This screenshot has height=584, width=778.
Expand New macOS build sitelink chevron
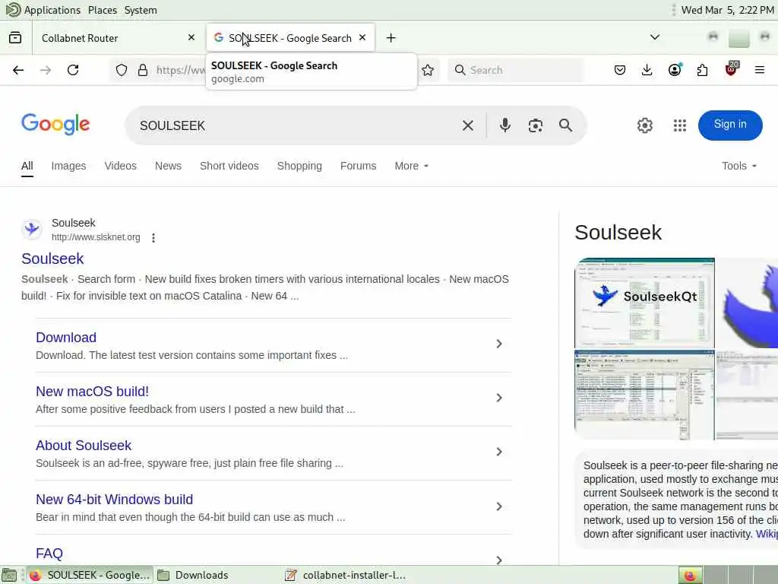tap(499, 398)
